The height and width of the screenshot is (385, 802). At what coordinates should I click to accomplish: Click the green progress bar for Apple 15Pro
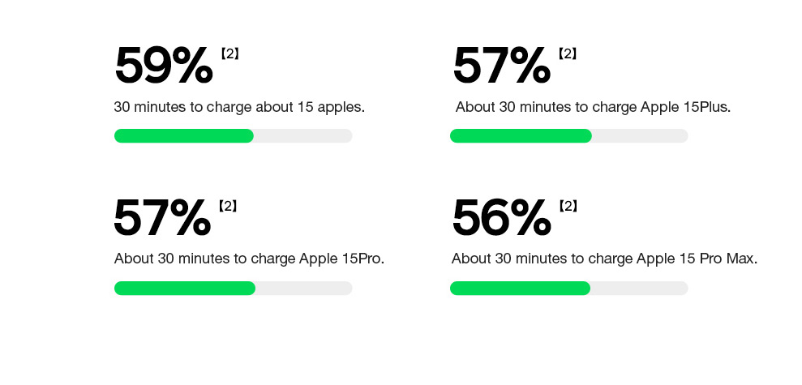point(185,289)
